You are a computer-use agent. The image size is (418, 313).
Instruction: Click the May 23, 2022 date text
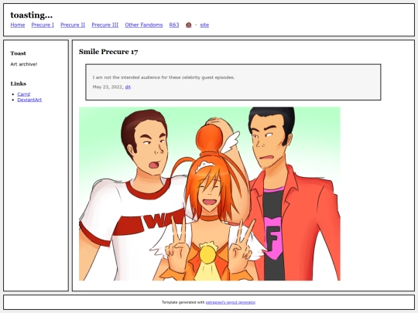pos(108,87)
